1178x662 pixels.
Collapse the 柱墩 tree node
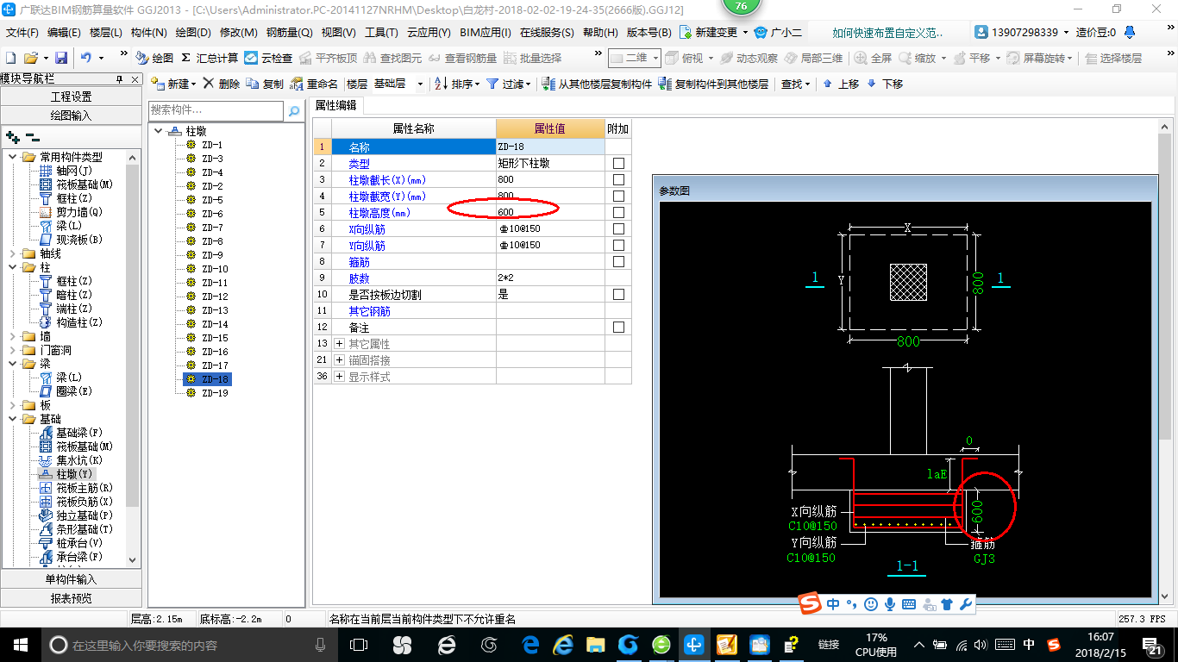pyautogui.click(x=159, y=131)
